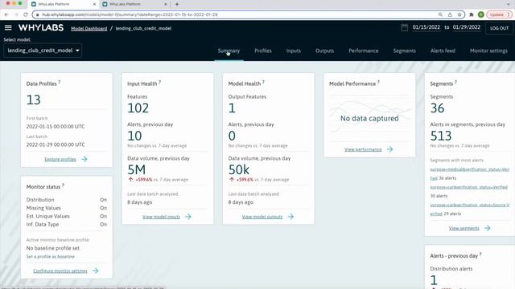Open the Performance tab
515x289 pixels.
(x=364, y=51)
